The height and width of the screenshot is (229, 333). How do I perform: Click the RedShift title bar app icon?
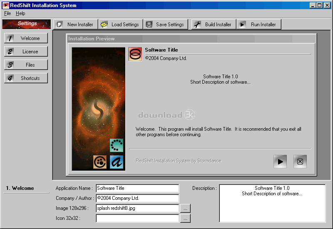click(x=6, y=5)
